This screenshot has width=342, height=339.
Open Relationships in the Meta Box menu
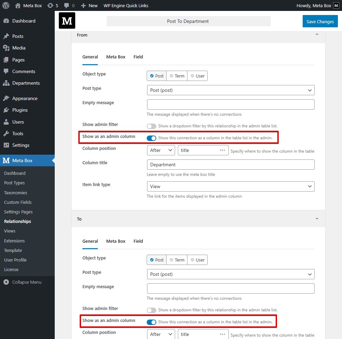coord(18,221)
